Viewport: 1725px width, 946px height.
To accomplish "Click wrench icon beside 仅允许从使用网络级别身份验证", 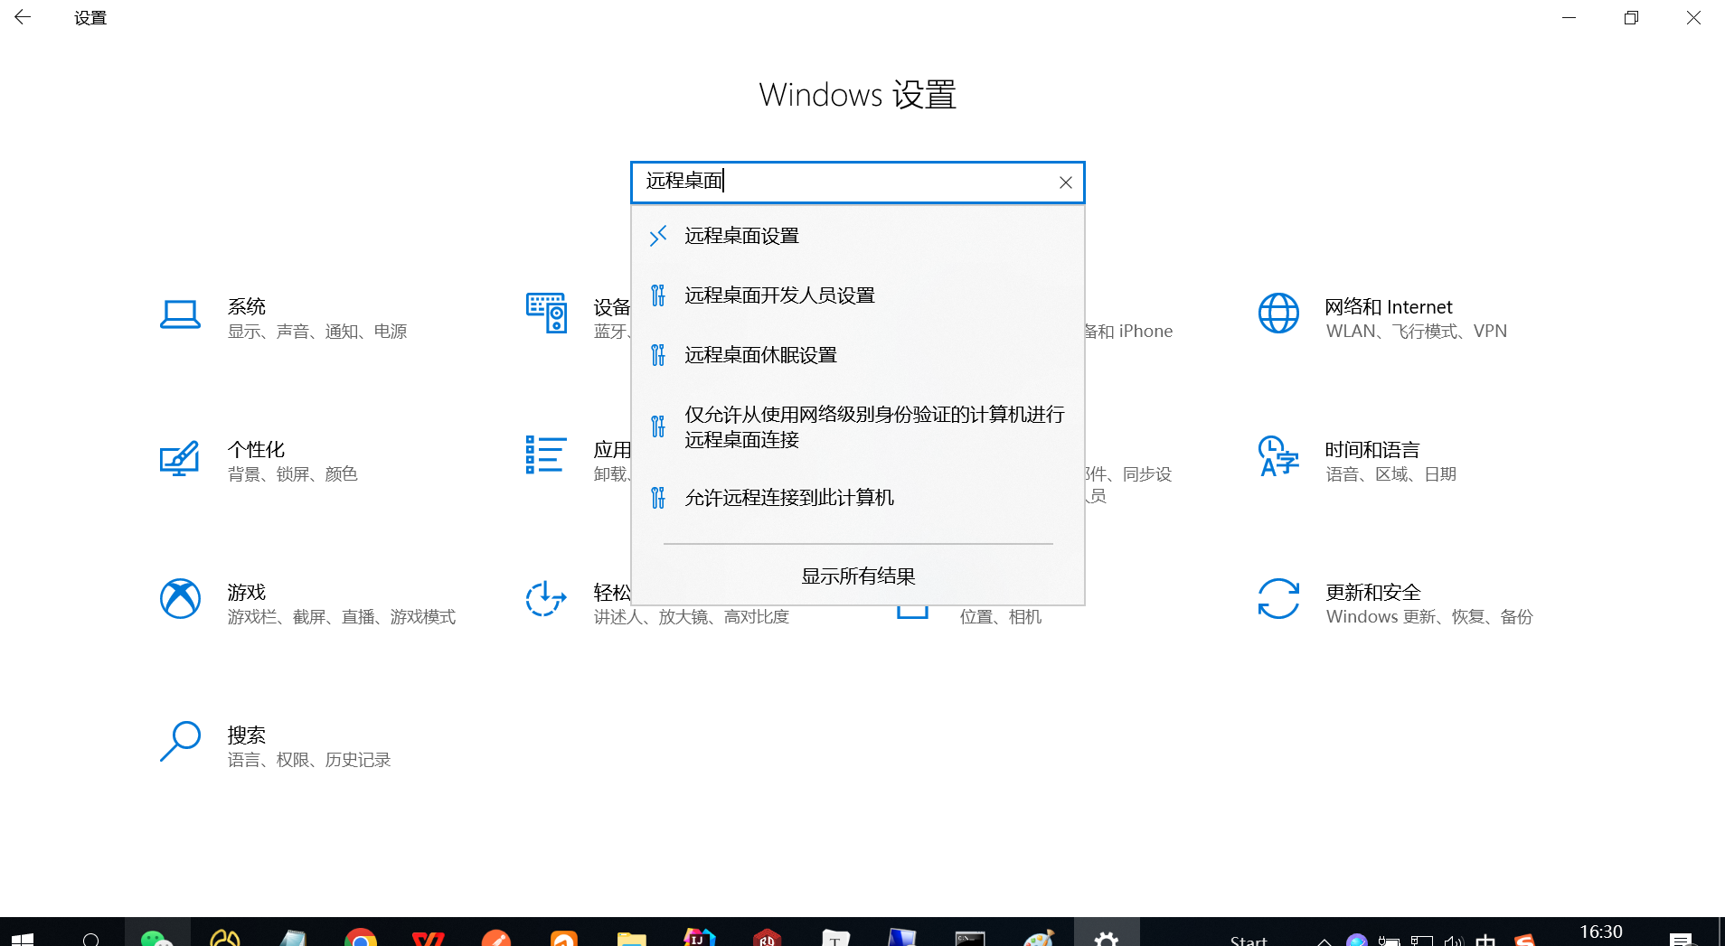I will coord(658,426).
